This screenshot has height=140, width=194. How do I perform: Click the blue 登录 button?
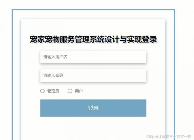coord(93,108)
